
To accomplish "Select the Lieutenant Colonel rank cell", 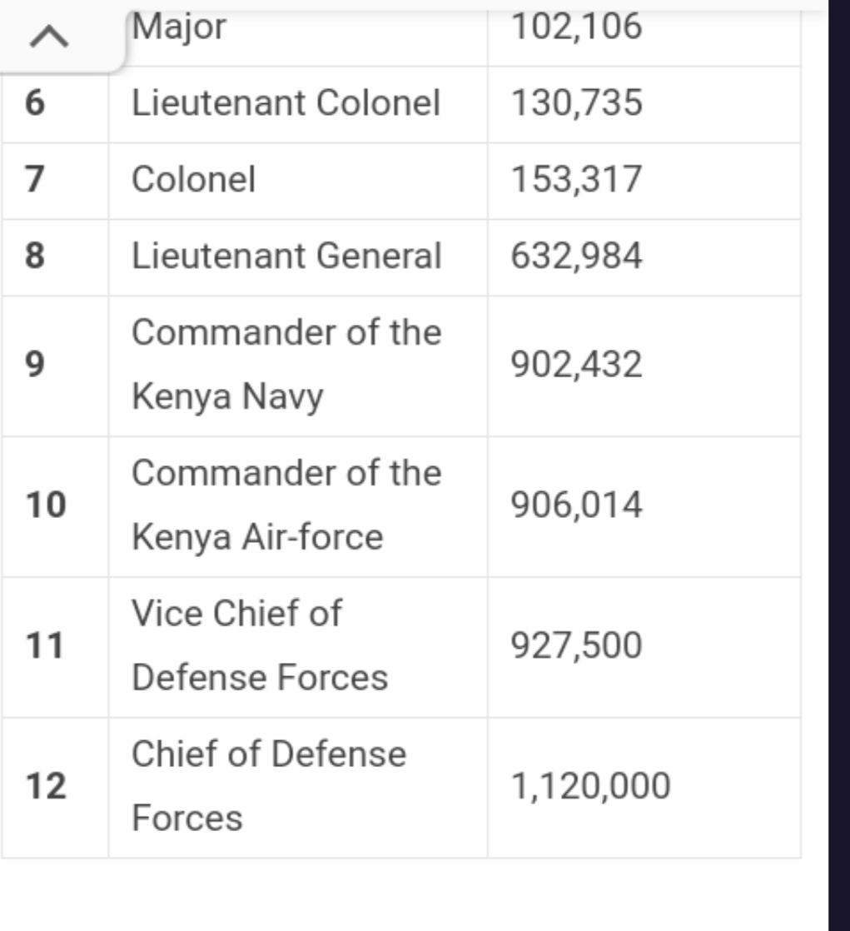I will point(298,104).
